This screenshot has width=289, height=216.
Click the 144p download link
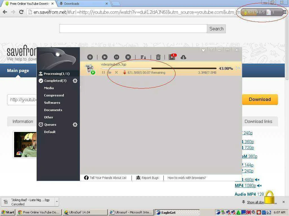[x=249, y=165]
